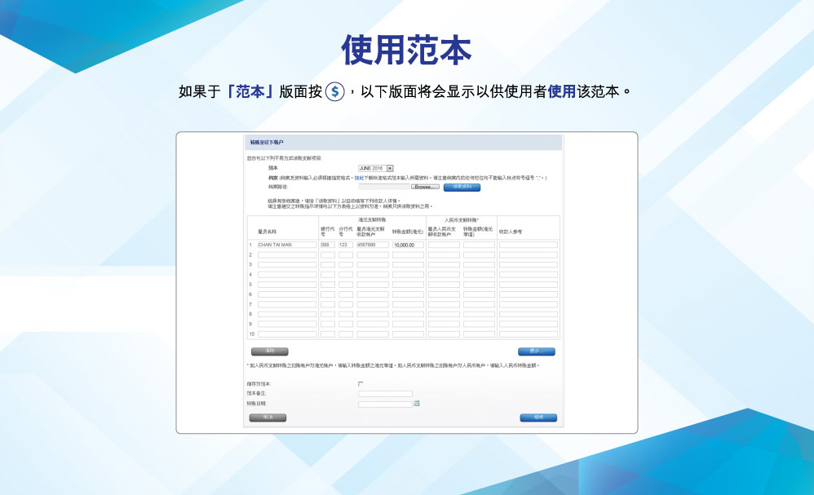Expand the JUNE 2016 template dropdown

click(x=390, y=168)
